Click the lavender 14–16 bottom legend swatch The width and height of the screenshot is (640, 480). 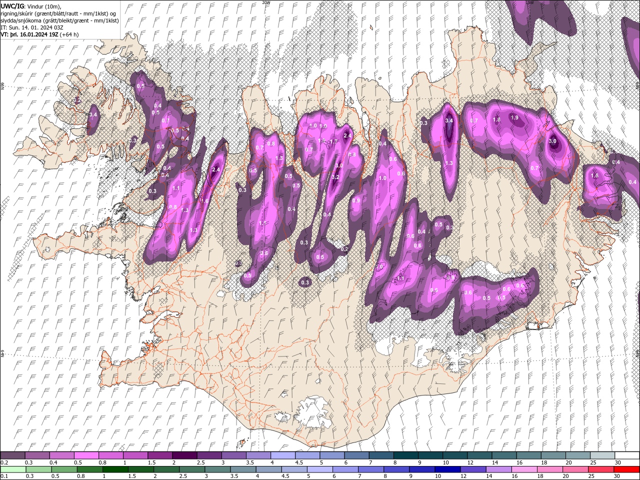point(499,469)
